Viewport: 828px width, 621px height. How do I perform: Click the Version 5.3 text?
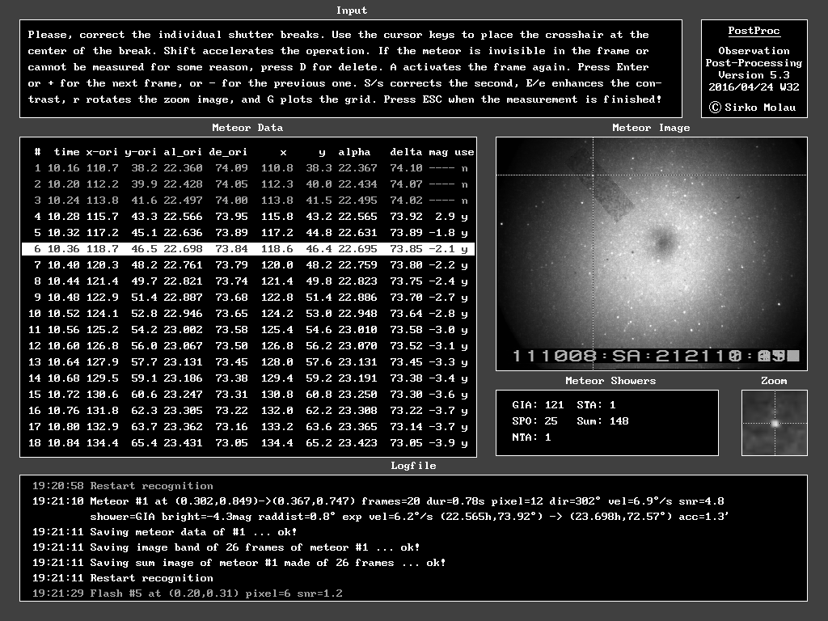click(754, 74)
